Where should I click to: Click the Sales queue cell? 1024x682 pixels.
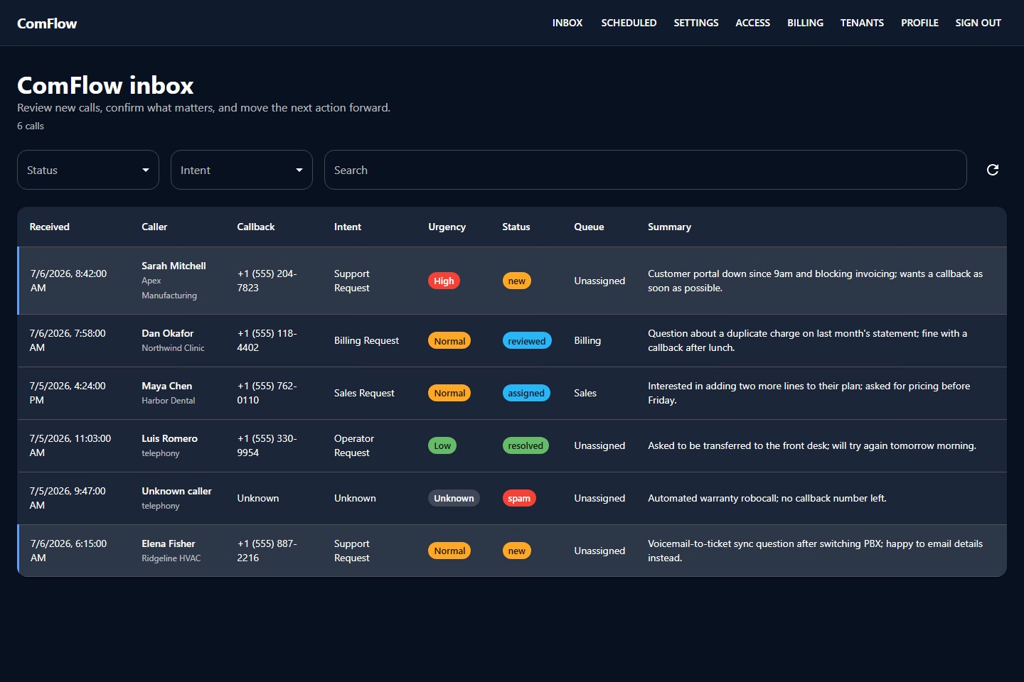pos(585,393)
